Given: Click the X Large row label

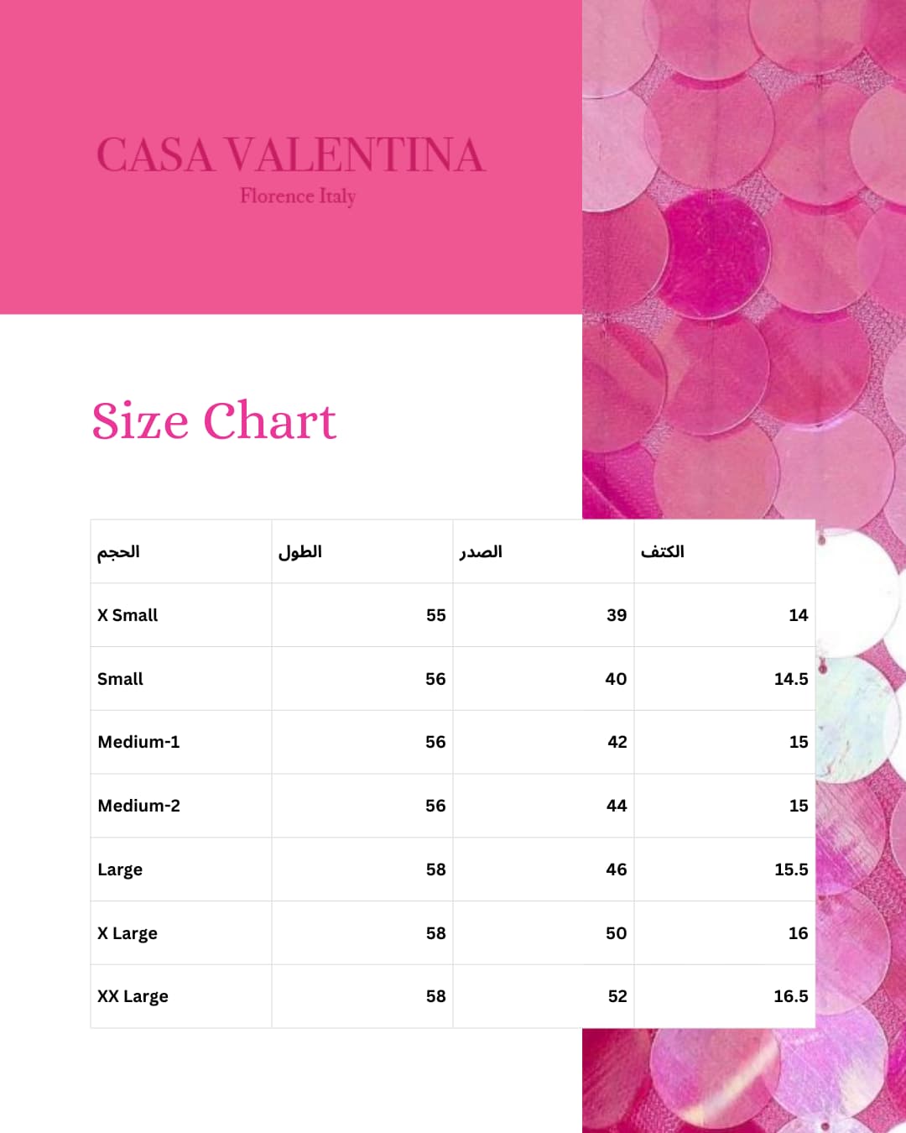Looking at the screenshot, I should pos(128,933).
